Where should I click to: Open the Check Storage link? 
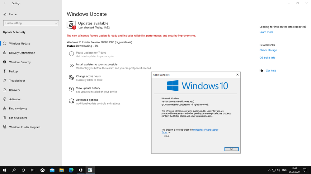pos(268,50)
